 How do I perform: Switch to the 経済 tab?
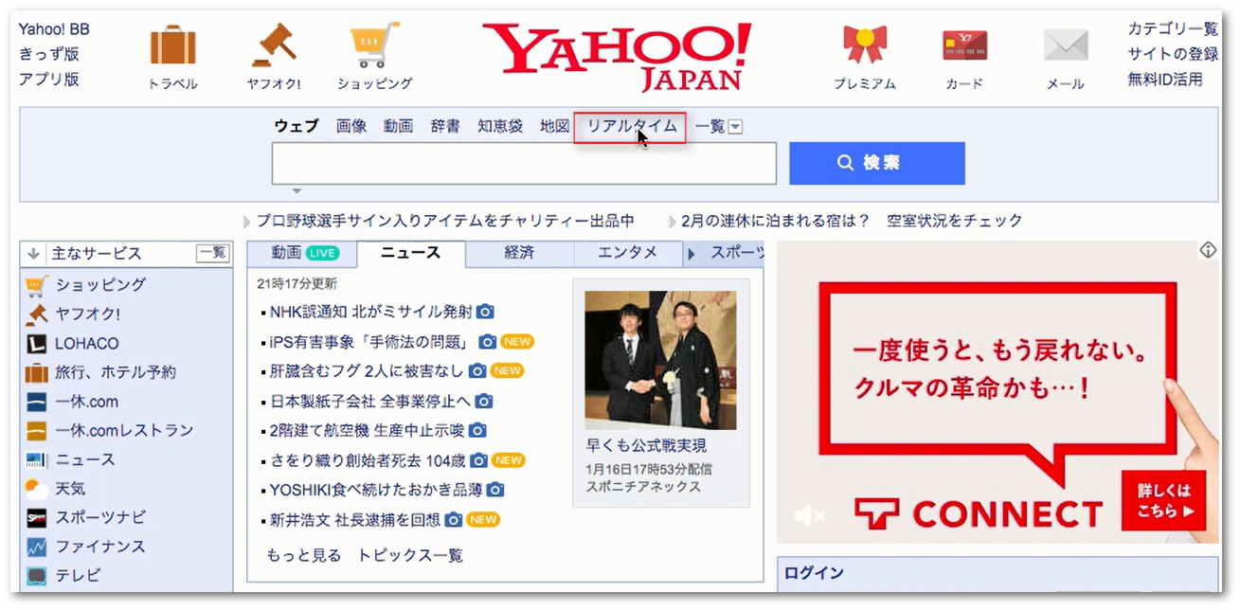(x=519, y=253)
